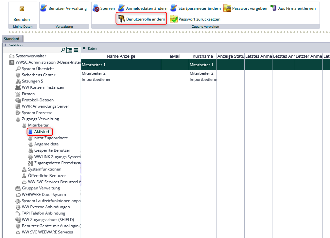Image resolution: width=330 pixels, height=238 pixels.
Task: Switch to list view mode icon
Action: point(76,50)
